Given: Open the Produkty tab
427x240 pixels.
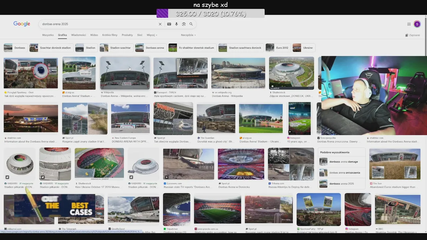Looking at the screenshot, I should (x=127, y=35).
